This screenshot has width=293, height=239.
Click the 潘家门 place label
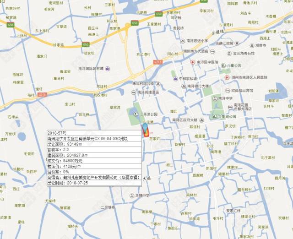42,56
